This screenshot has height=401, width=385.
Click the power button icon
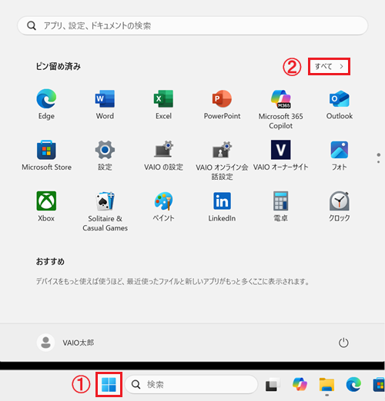click(343, 343)
